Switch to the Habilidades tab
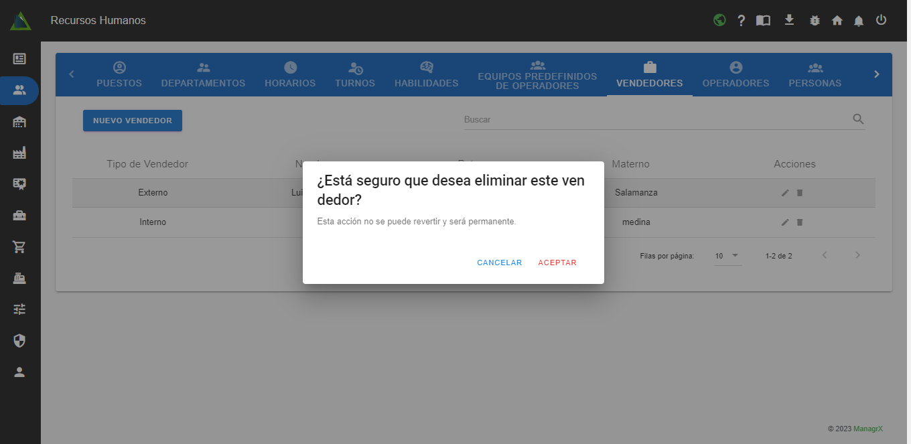 [426, 75]
